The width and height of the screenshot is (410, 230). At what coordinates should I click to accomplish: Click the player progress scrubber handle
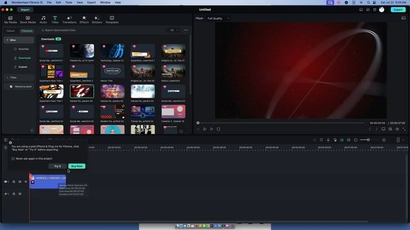[198, 123]
